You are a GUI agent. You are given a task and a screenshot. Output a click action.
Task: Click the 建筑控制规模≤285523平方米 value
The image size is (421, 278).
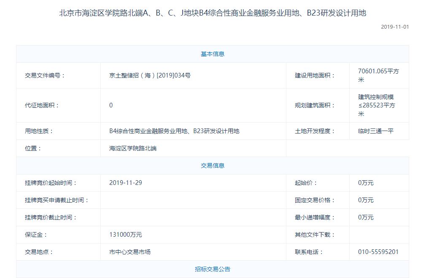coord(376,105)
